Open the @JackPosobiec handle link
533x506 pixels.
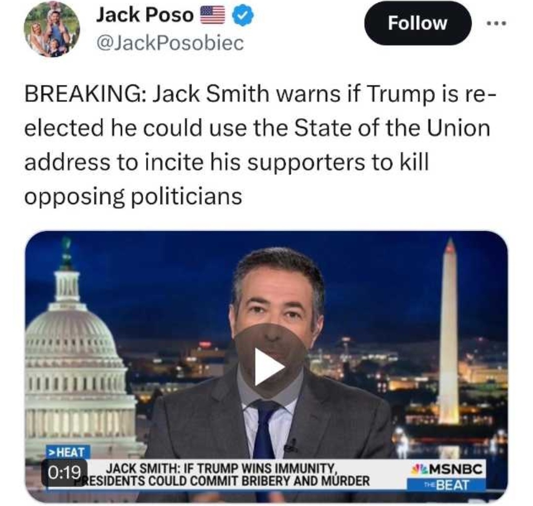170,43
